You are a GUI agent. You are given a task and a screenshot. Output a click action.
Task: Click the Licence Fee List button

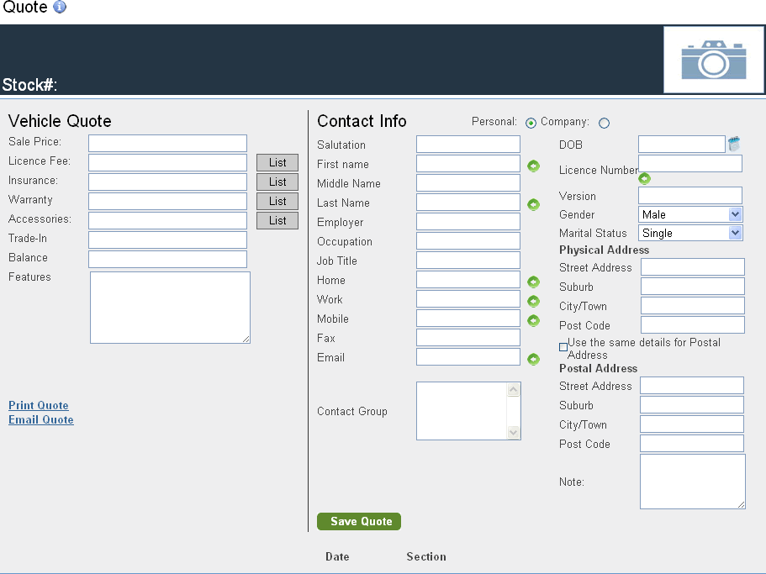coord(277,162)
